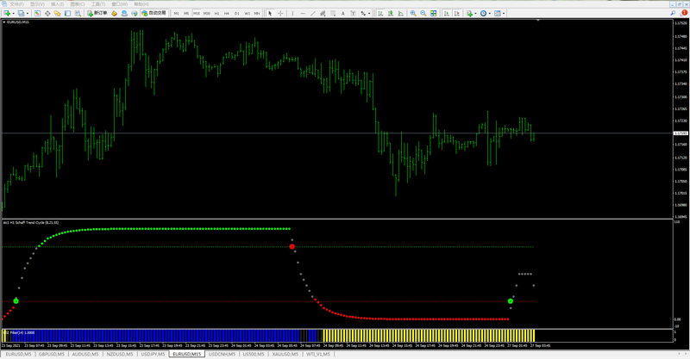
Task: Tile windows with grid icon
Action: point(434,14)
